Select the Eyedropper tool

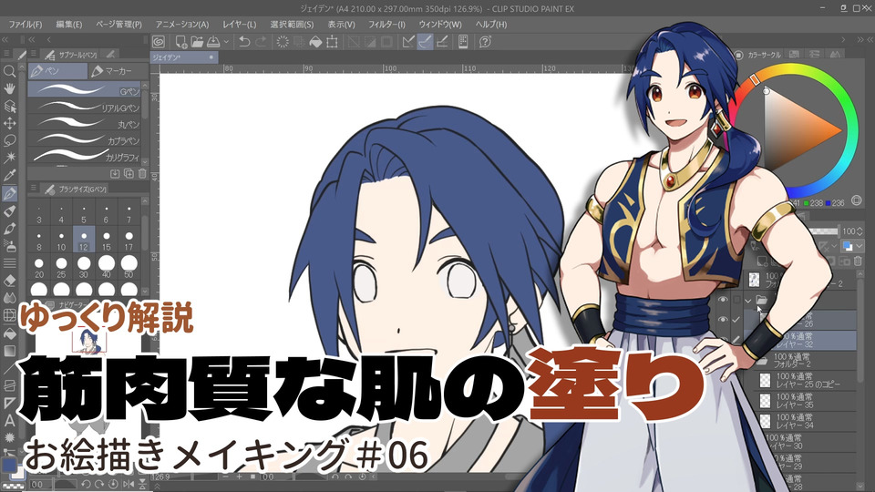pyautogui.click(x=9, y=175)
